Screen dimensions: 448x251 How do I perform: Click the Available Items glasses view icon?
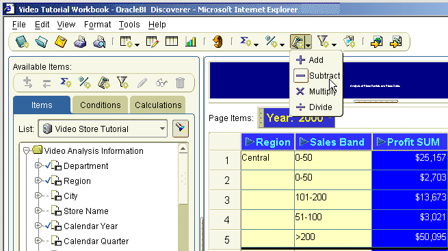[x=161, y=83]
